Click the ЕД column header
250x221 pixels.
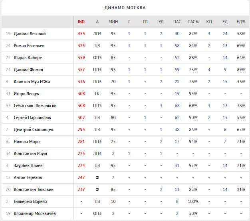pos(225,22)
